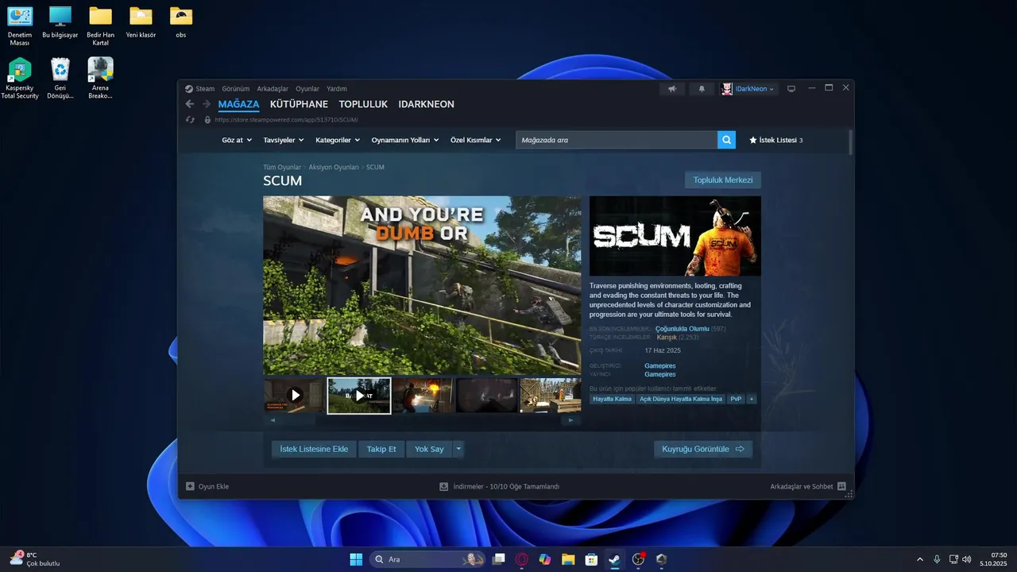Select the first video thumbnail in the strip
The height and width of the screenshot is (572, 1017).
(295, 395)
